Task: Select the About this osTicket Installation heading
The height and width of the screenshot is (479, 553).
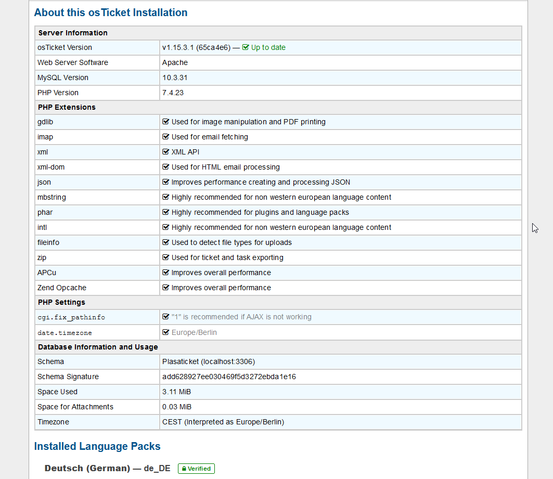Action: [x=111, y=12]
